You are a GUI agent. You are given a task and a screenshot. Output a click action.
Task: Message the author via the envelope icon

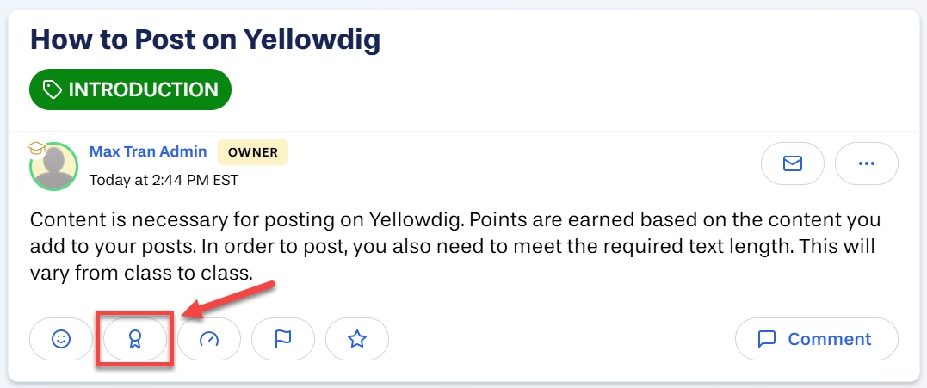792,163
